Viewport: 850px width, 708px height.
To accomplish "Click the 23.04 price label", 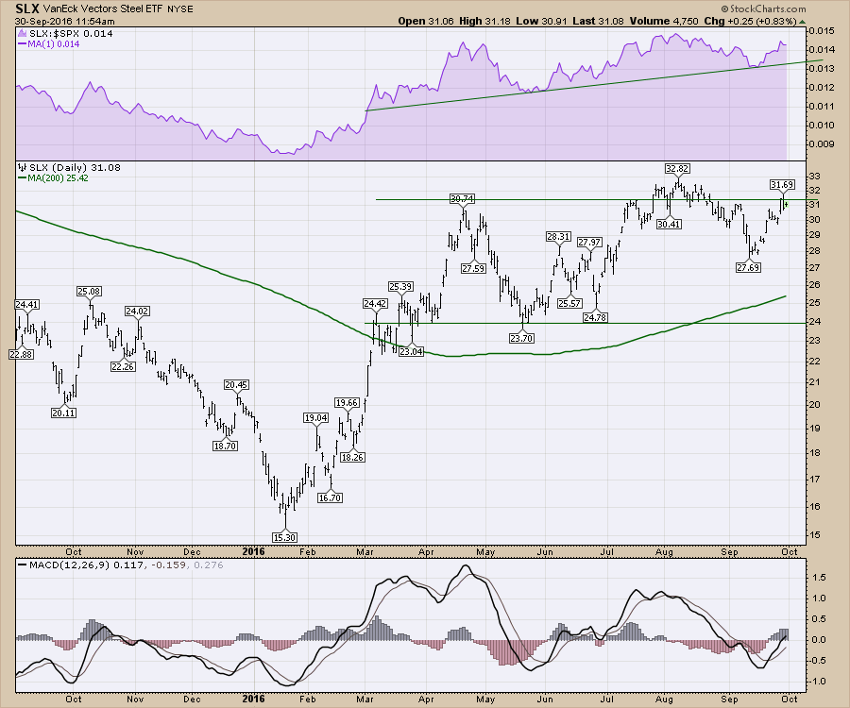I will [x=411, y=351].
